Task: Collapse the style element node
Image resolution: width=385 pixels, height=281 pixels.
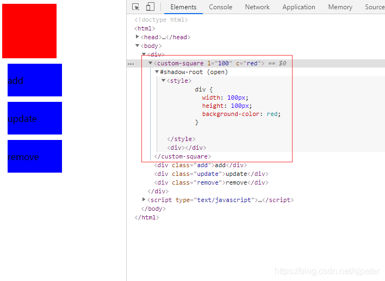Action: (163, 81)
